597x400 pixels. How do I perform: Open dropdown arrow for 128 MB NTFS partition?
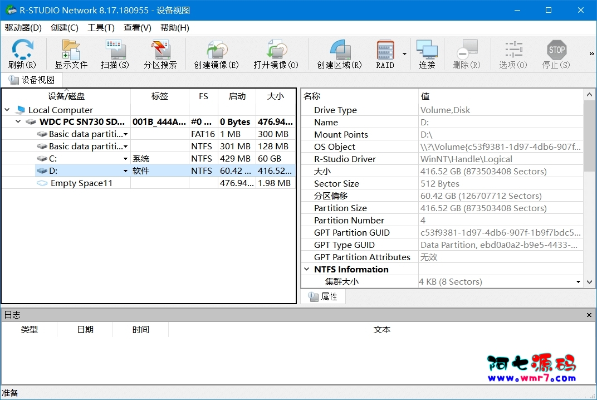click(x=126, y=147)
